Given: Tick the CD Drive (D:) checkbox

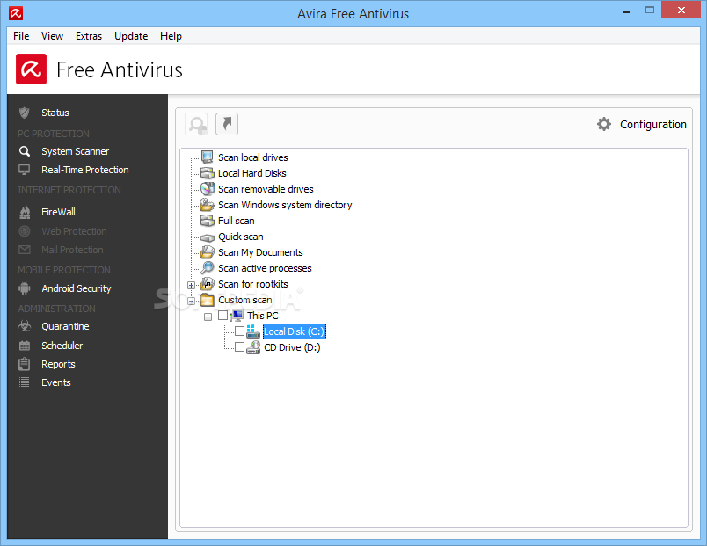Looking at the screenshot, I should pos(239,346).
